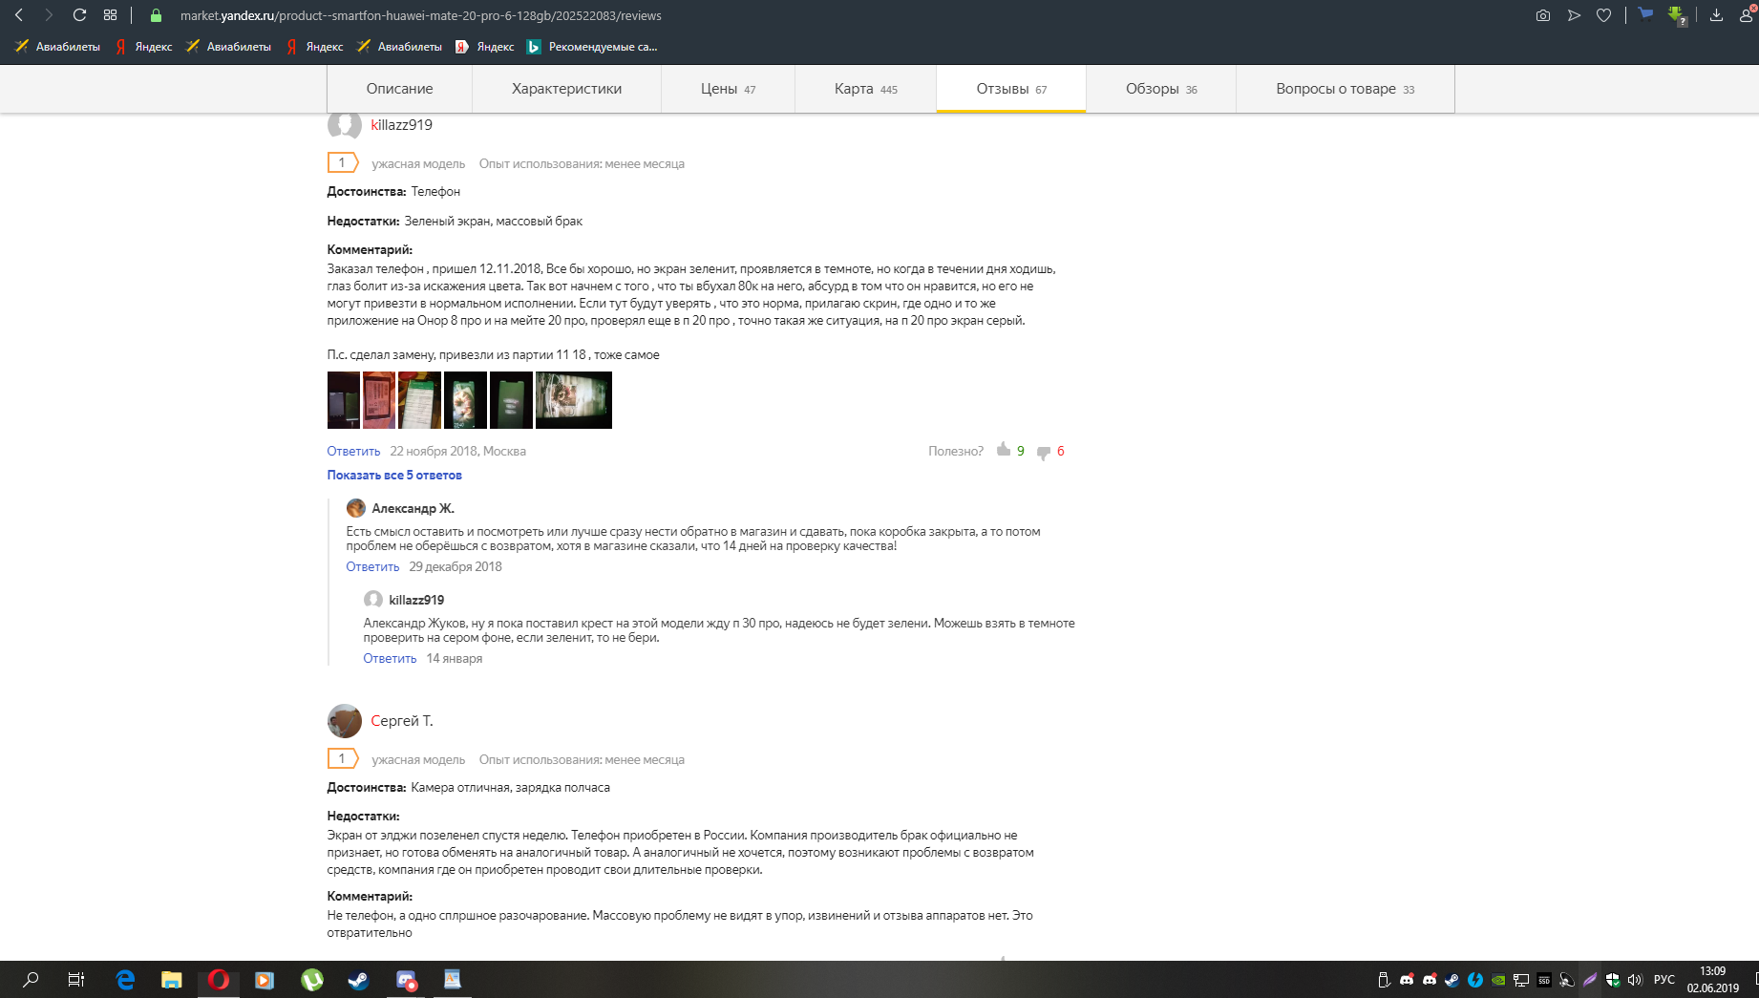
Task: Open uTorrent from the taskbar
Action: point(311,979)
